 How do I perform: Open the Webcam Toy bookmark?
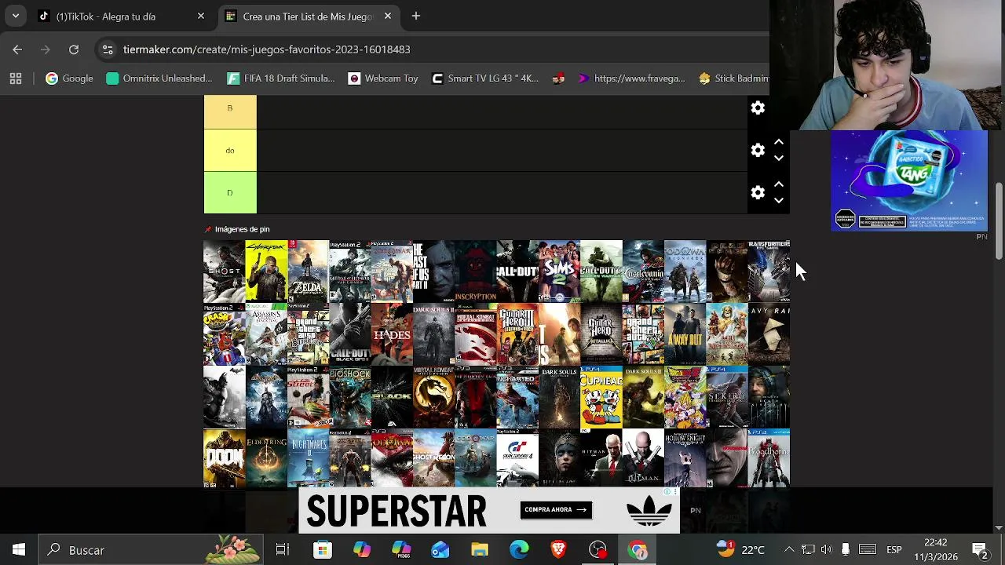(382, 78)
